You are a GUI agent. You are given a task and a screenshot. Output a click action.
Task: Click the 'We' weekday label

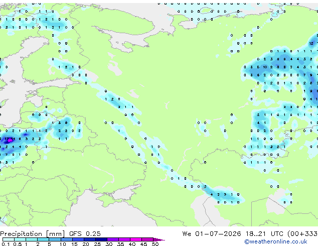(187, 234)
